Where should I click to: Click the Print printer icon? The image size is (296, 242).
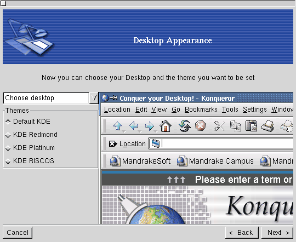tap(267, 126)
